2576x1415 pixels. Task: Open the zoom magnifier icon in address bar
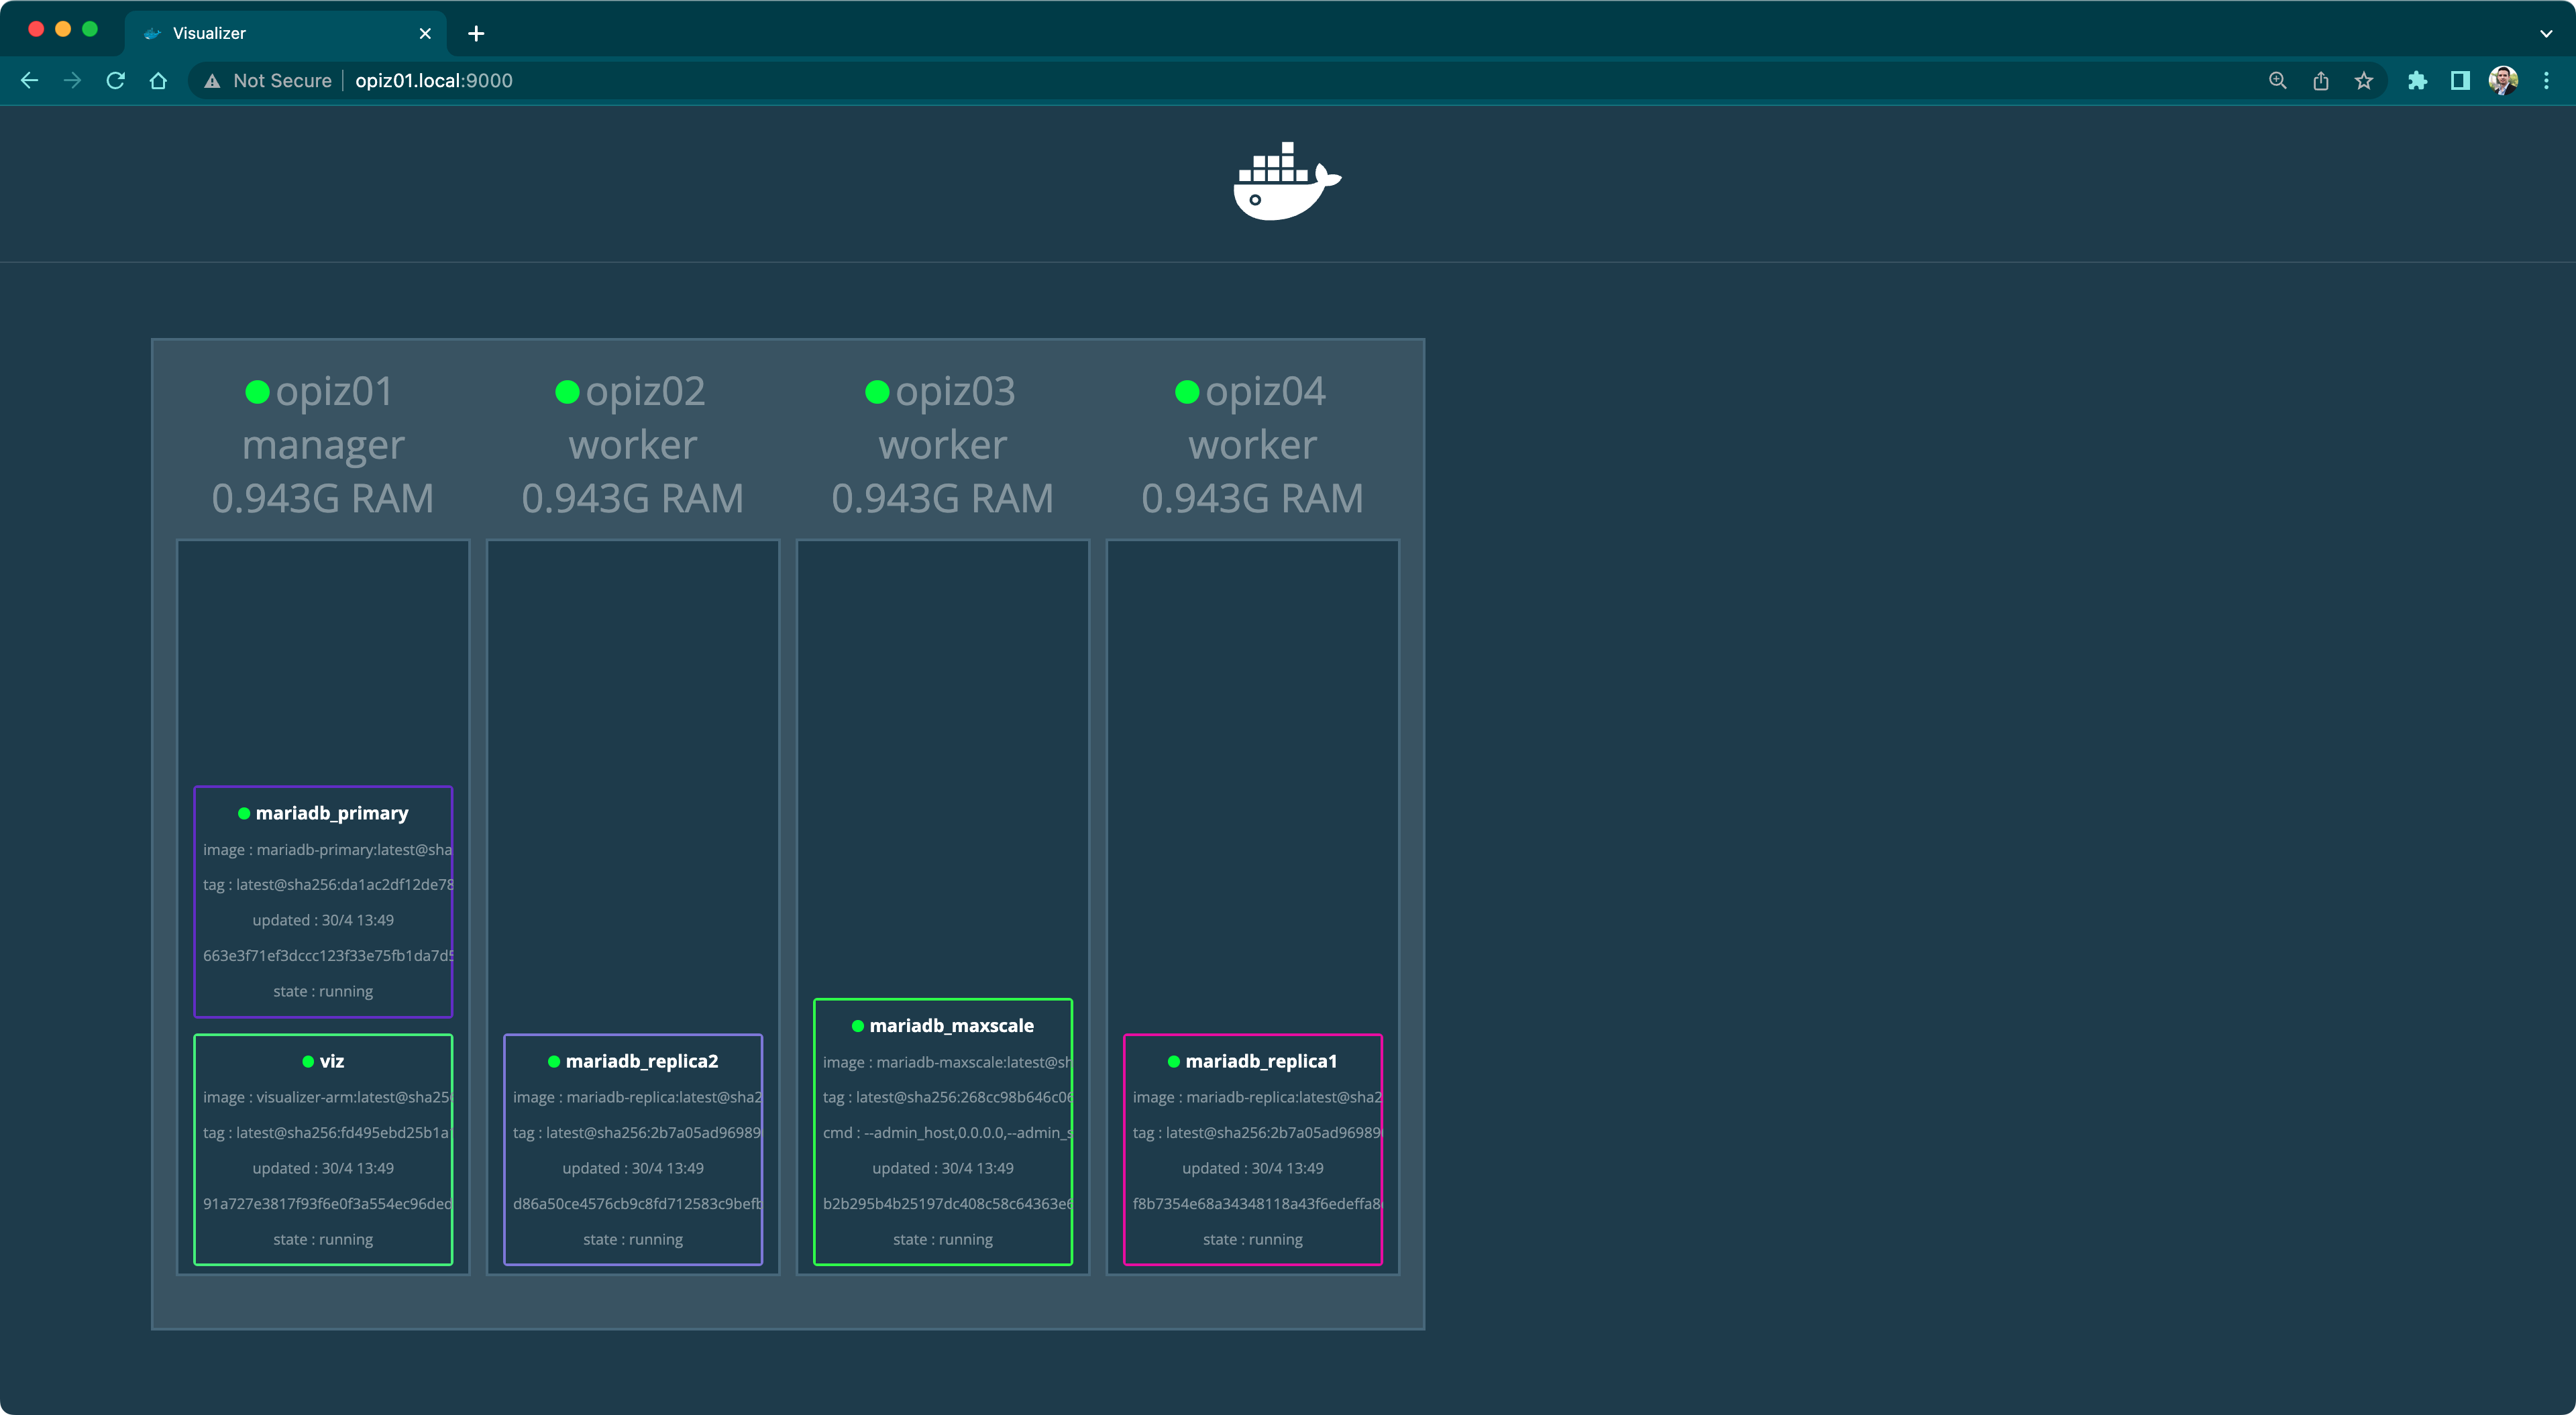[x=2278, y=81]
